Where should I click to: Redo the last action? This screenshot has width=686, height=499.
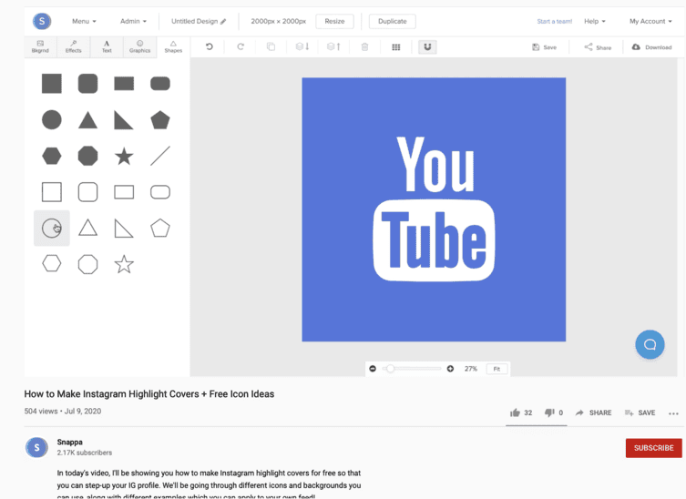(x=241, y=46)
